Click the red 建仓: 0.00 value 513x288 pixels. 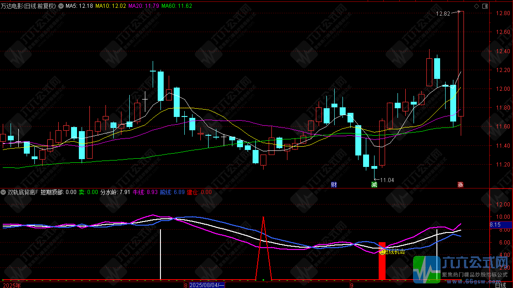coord(199,192)
